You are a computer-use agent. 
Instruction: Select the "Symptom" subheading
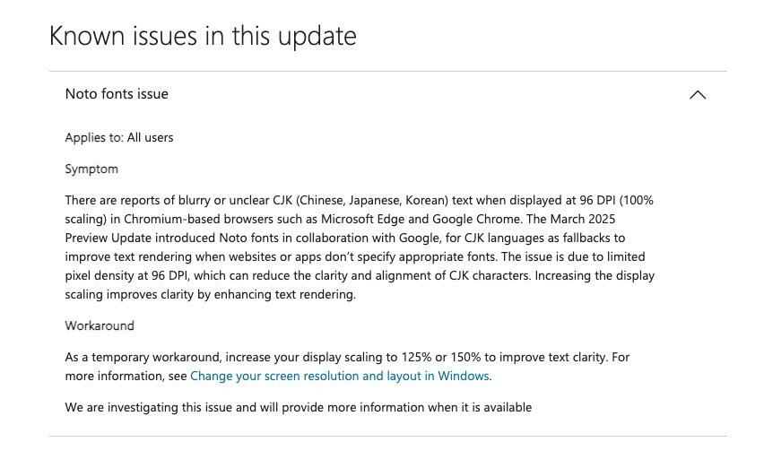click(x=91, y=169)
